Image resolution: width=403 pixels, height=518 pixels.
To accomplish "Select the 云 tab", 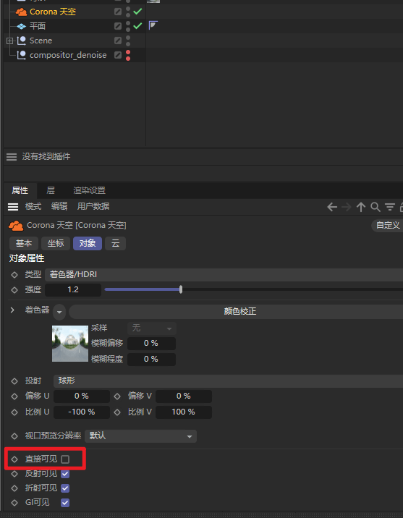I will [x=115, y=244].
